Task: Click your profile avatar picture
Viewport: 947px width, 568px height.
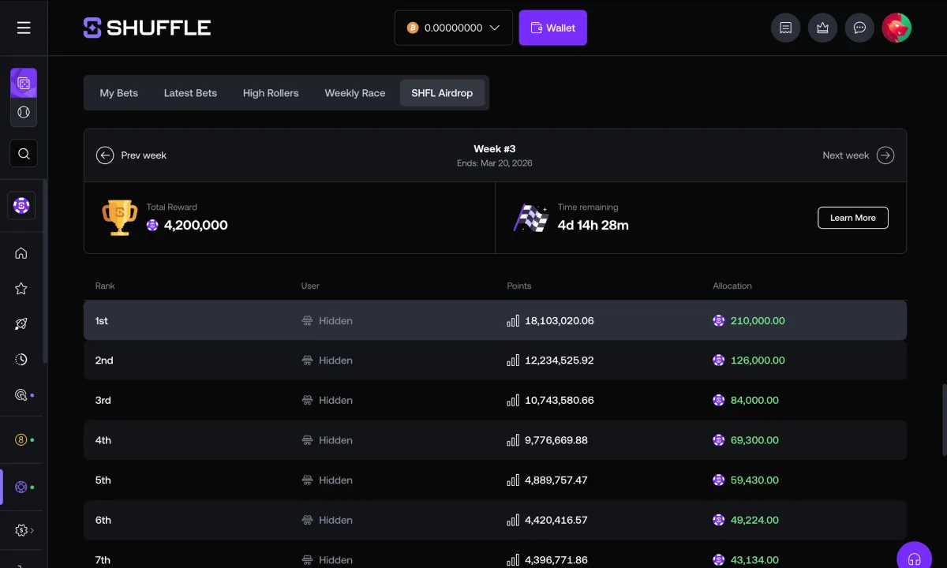Action: [x=897, y=28]
